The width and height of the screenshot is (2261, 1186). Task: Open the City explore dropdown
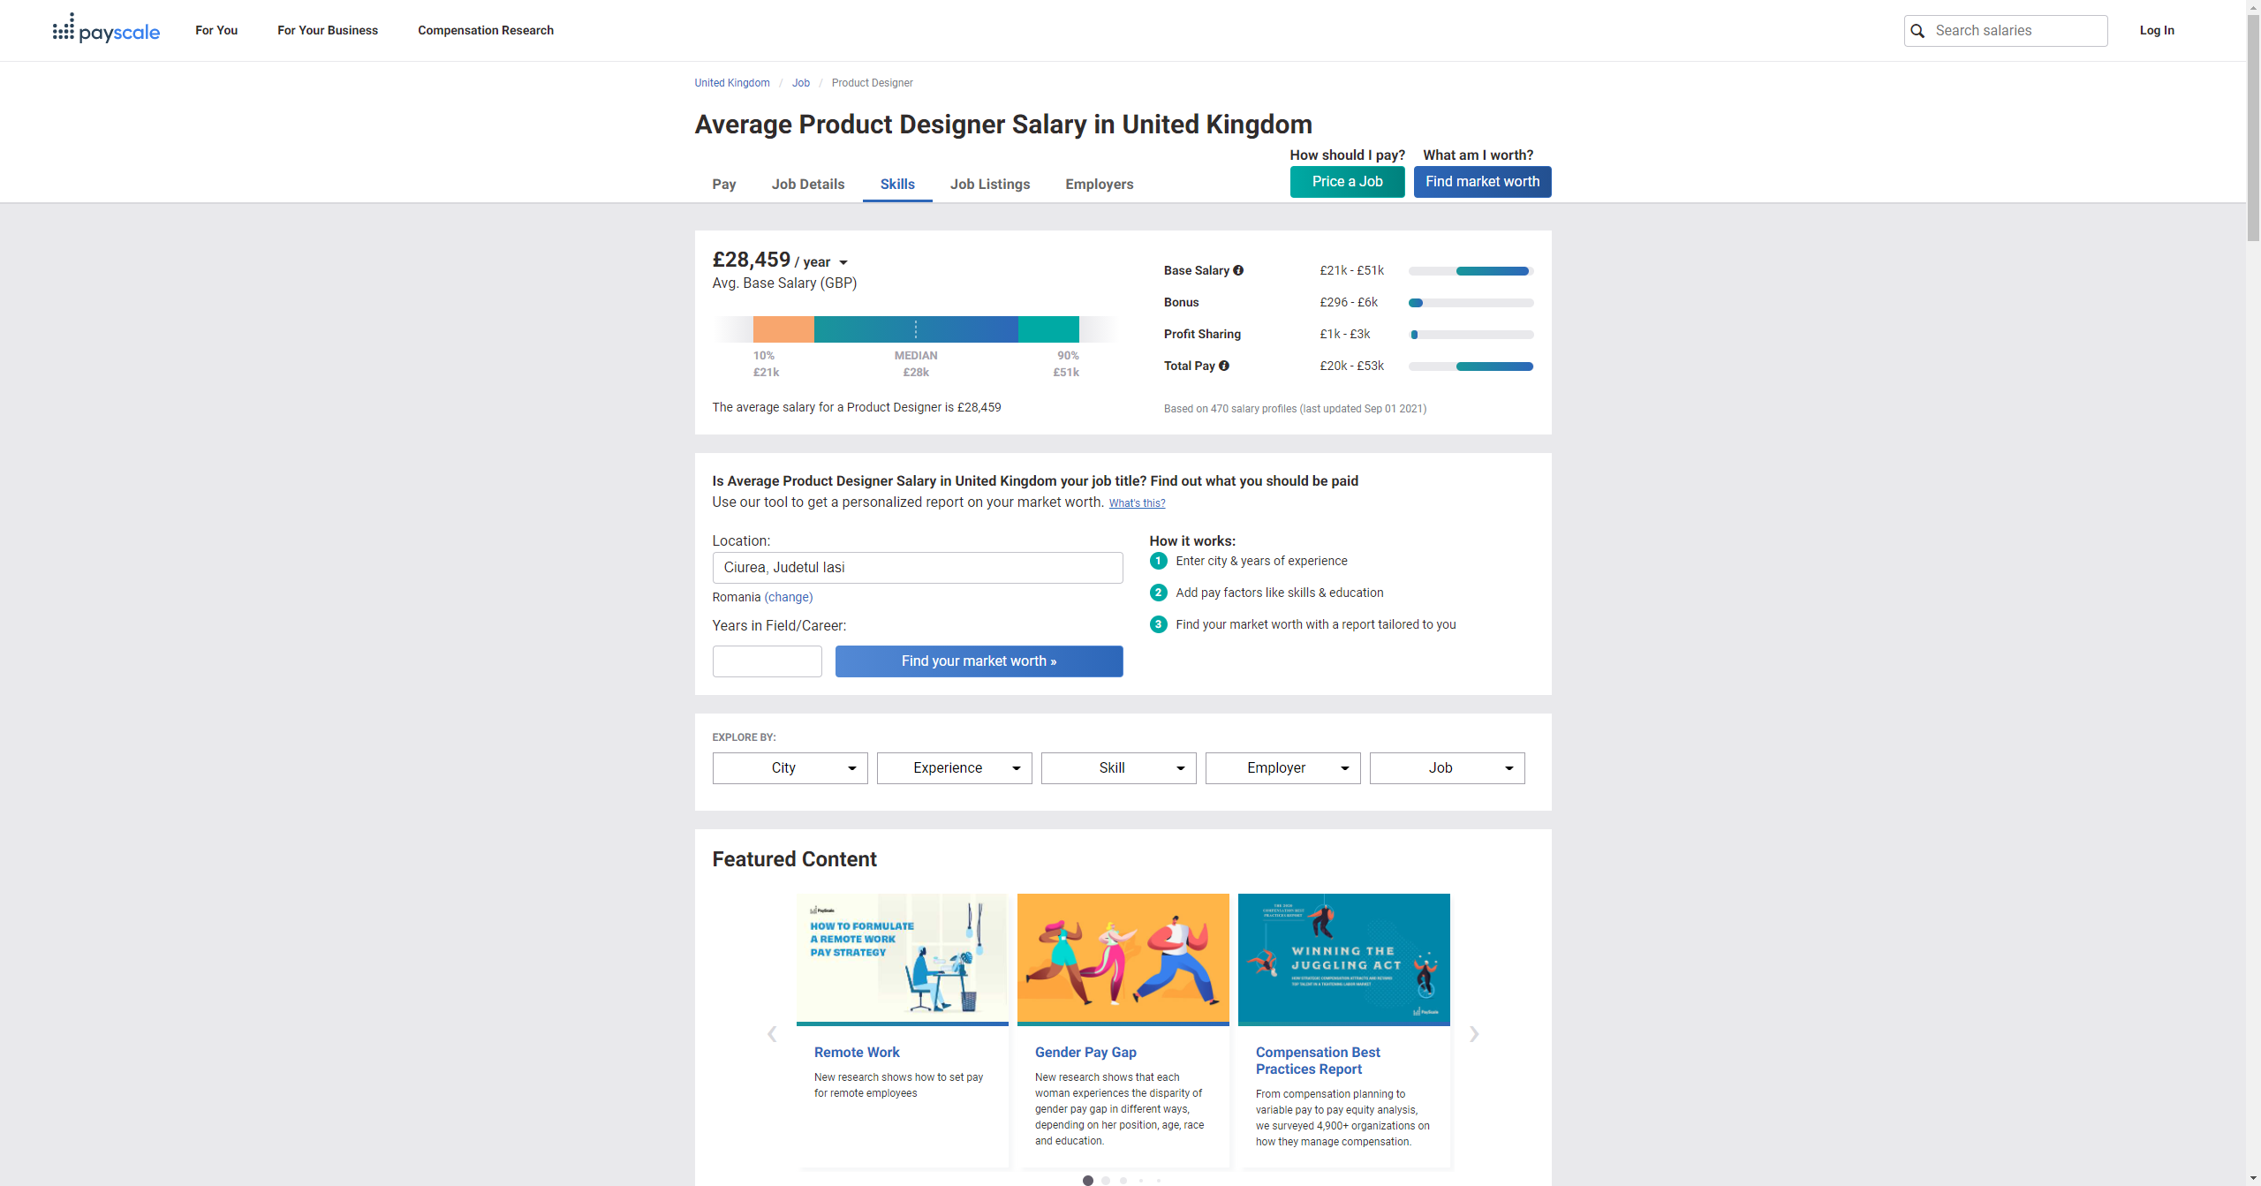click(x=790, y=768)
